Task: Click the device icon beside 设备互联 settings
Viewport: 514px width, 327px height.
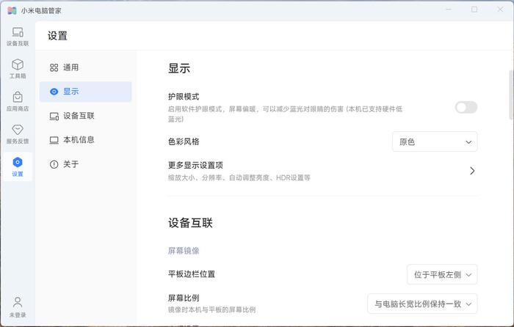Action: (54, 116)
